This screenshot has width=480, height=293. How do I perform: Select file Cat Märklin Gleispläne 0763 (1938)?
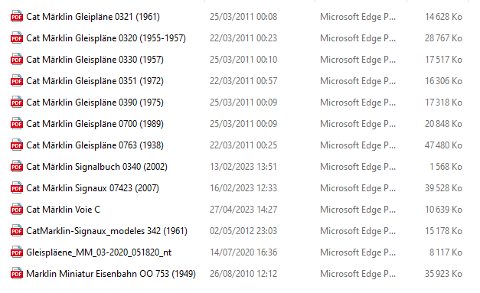tap(95, 145)
